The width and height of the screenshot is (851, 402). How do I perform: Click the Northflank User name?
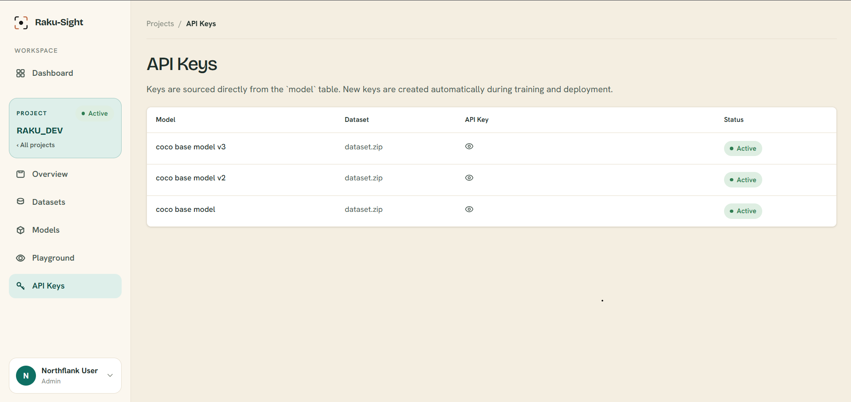point(70,371)
